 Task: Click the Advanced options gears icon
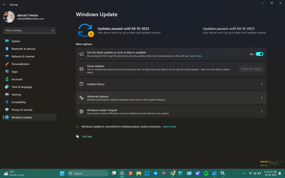[81, 98]
